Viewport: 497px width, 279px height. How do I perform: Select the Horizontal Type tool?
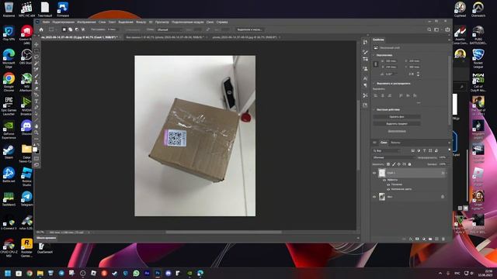(x=36, y=101)
